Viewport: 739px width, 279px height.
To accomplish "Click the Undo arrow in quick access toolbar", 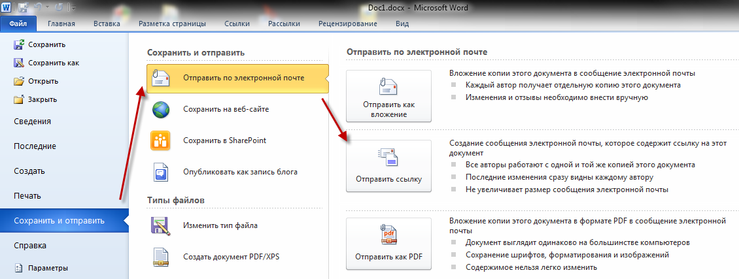I will 39,8.
